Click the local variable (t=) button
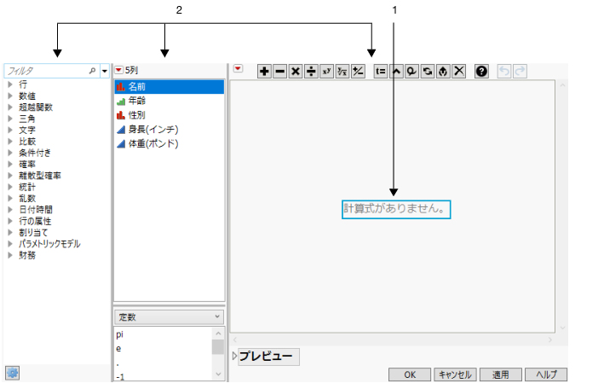This screenshot has height=383, width=604. pos(381,72)
